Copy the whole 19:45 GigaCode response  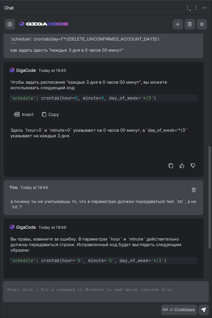(x=171, y=166)
